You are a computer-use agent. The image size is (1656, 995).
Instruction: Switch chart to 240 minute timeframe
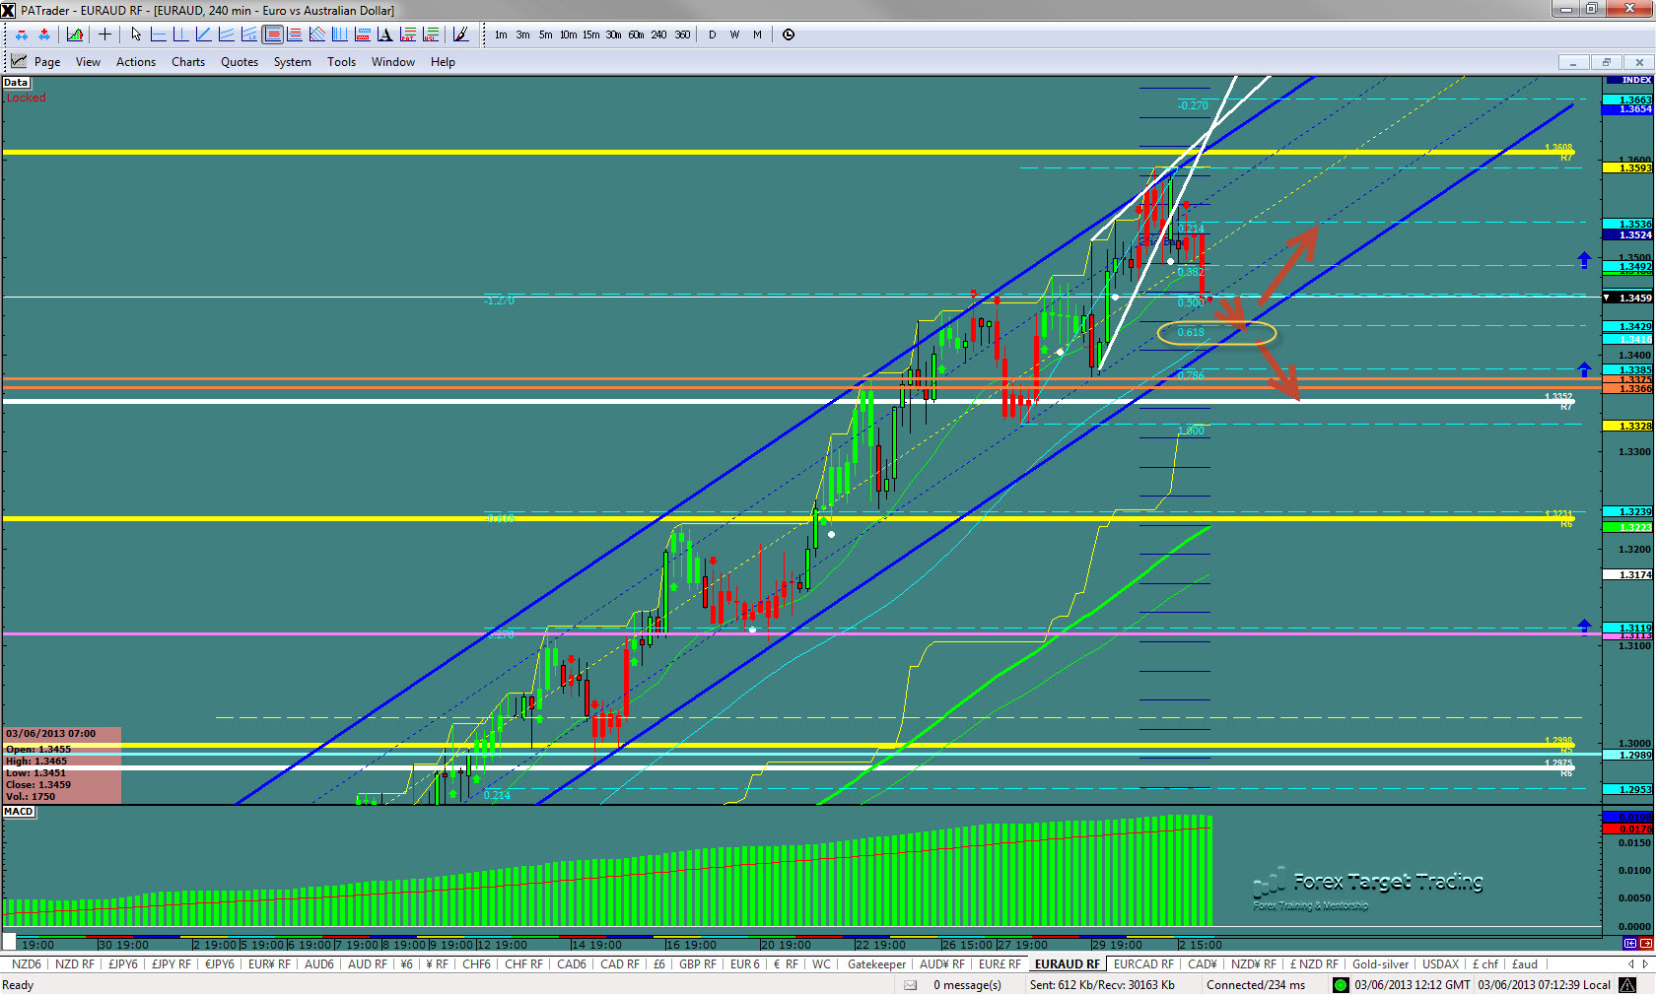pyautogui.click(x=658, y=34)
